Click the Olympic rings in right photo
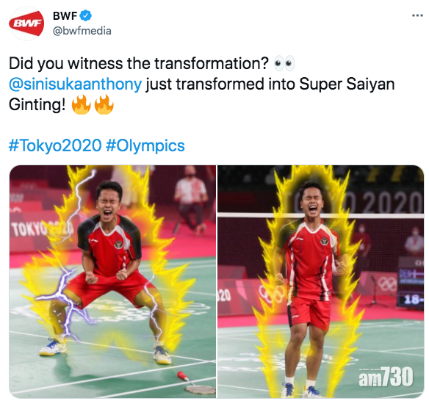 coord(273,294)
